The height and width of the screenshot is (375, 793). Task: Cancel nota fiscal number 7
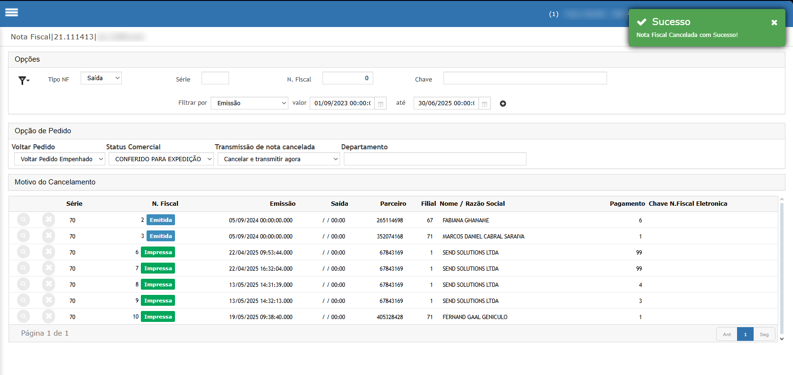(48, 268)
